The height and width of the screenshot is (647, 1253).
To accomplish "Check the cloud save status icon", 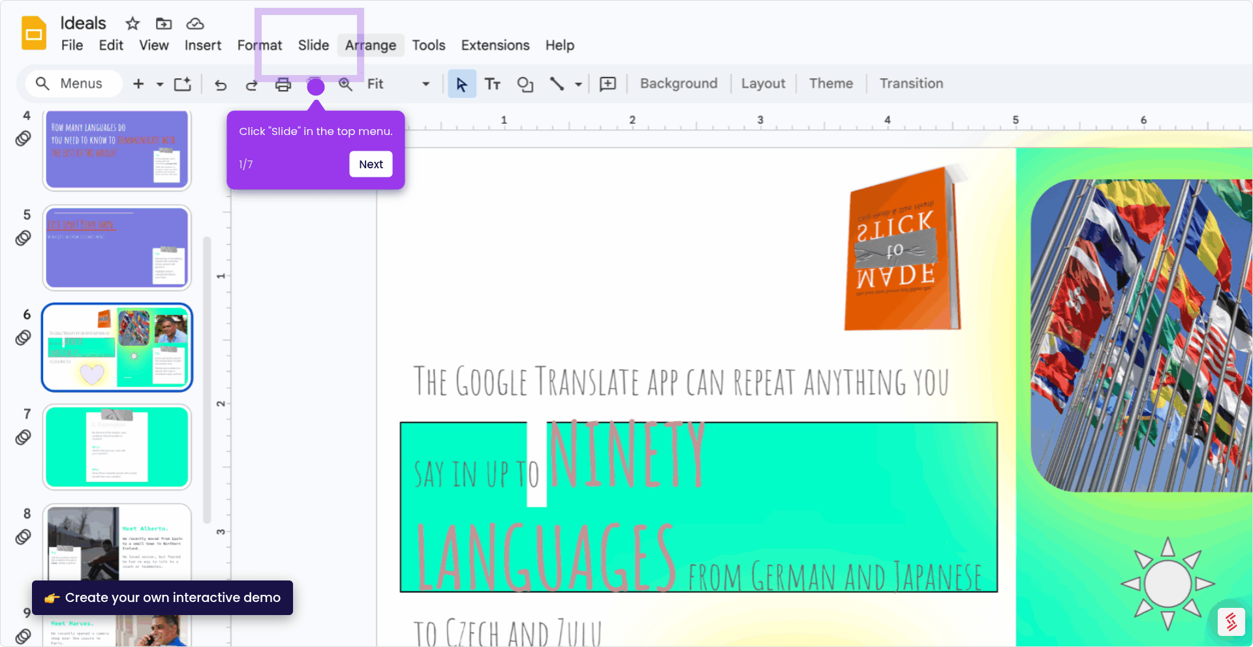I will point(195,24).
